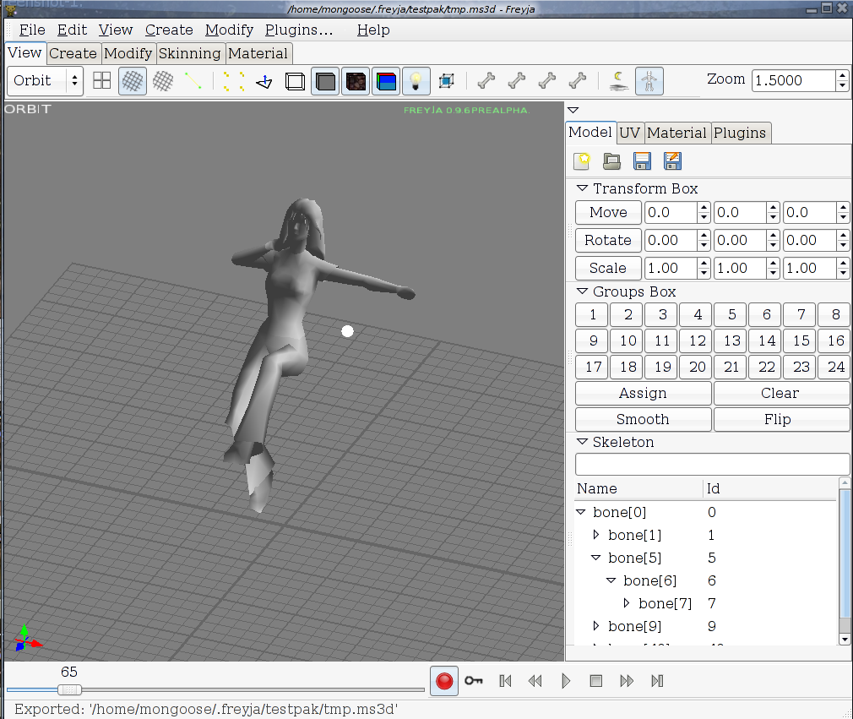Click the side panel collapse triangle above the Model tab
The width and height of the screenshot is (853, 719).
click(x=573, y=110)
